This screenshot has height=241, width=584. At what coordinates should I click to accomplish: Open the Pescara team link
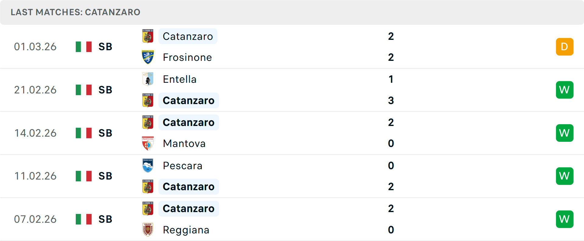[182, 166]
